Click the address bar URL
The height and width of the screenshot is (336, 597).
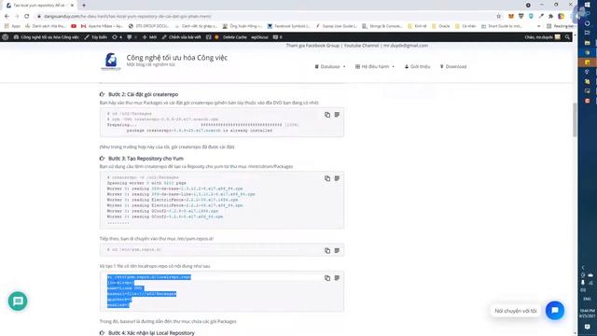click(128, 17)
